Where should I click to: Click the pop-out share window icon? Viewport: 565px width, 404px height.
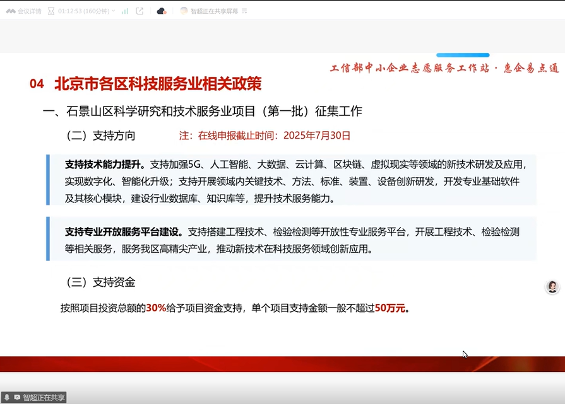coord(140,11)
